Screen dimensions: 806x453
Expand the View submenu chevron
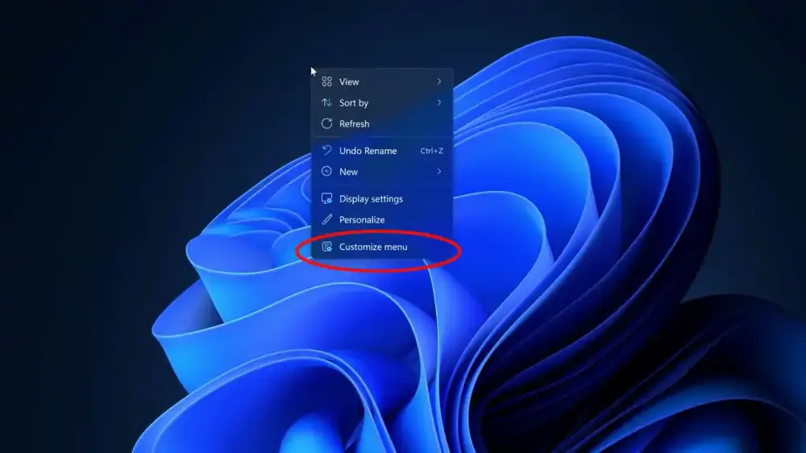(x=439, y=81)
